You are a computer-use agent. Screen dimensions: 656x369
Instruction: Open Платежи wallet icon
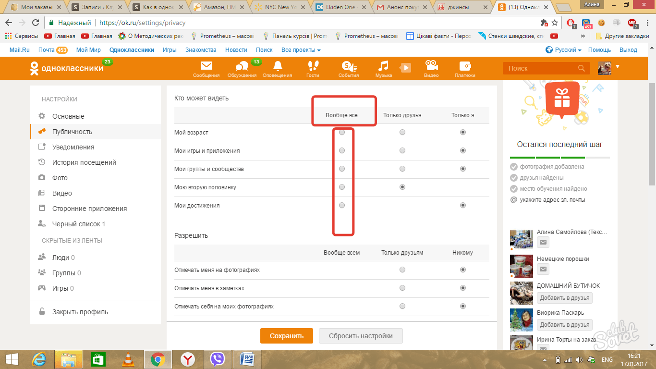465,66
